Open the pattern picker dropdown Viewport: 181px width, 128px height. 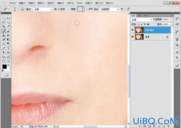(83, 9)
